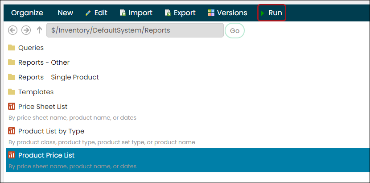This screenshot has height=183, width=370.
Task: Click the green Run play icon
Action: 263,13
